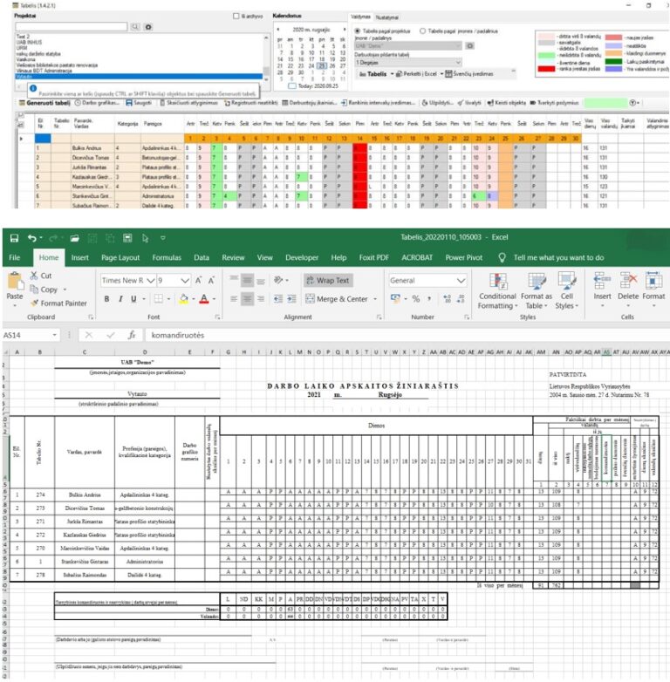This screenshot has width=670, height=682.
Task: Save the workbook from Quick Access toolbar
Action: 13,237
